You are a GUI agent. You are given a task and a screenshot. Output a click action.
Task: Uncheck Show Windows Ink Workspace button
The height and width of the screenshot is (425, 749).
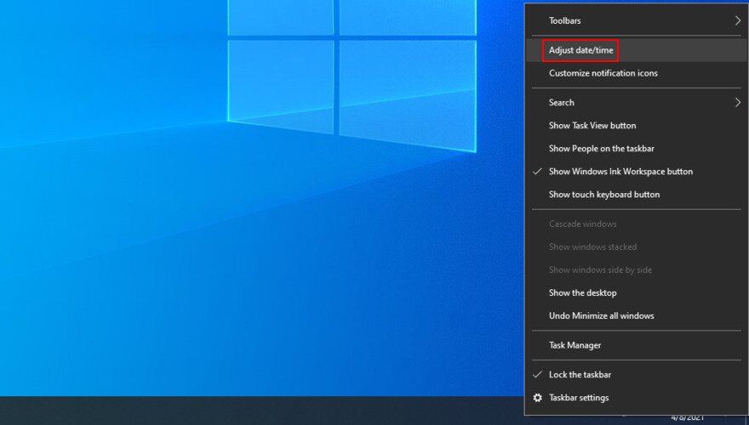pyautogui.click(x=637, y=171)
